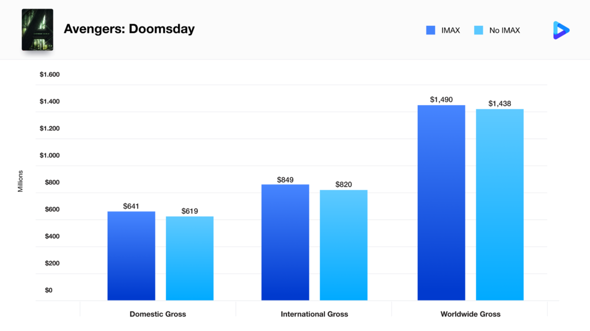
Task: Select the Worldwide Gross No IMAX bar
Action: tap(500, 205)
